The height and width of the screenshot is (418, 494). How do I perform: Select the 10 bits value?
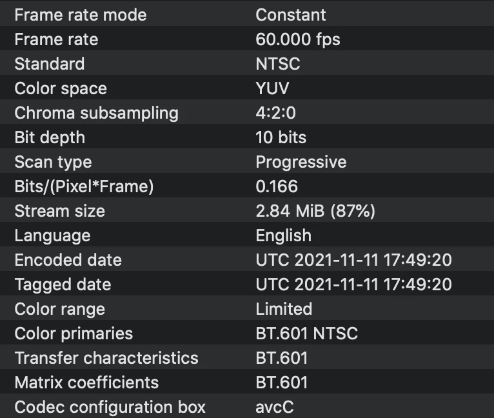[281, 137]
